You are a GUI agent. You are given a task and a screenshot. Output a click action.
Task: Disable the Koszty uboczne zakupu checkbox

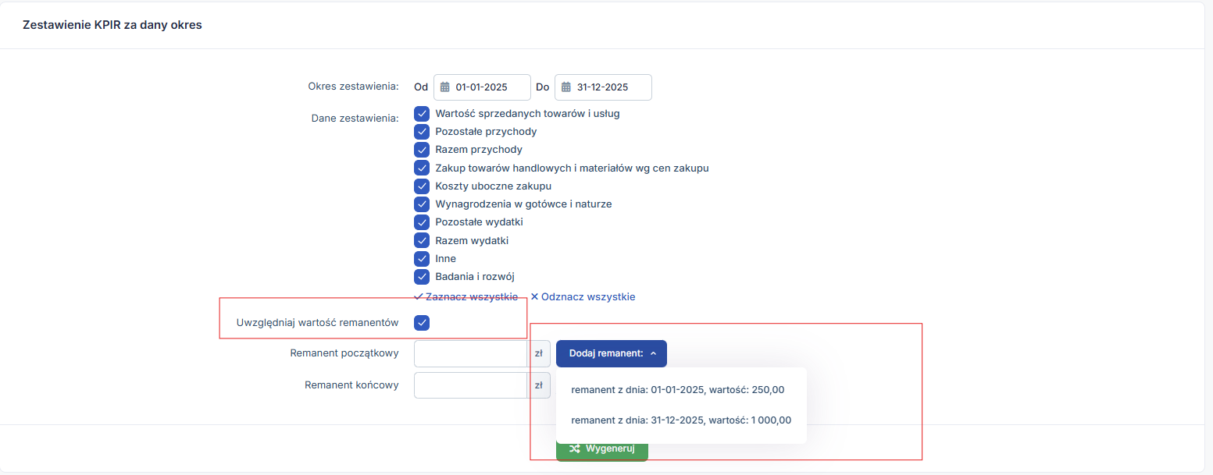(x=422, y=186)
